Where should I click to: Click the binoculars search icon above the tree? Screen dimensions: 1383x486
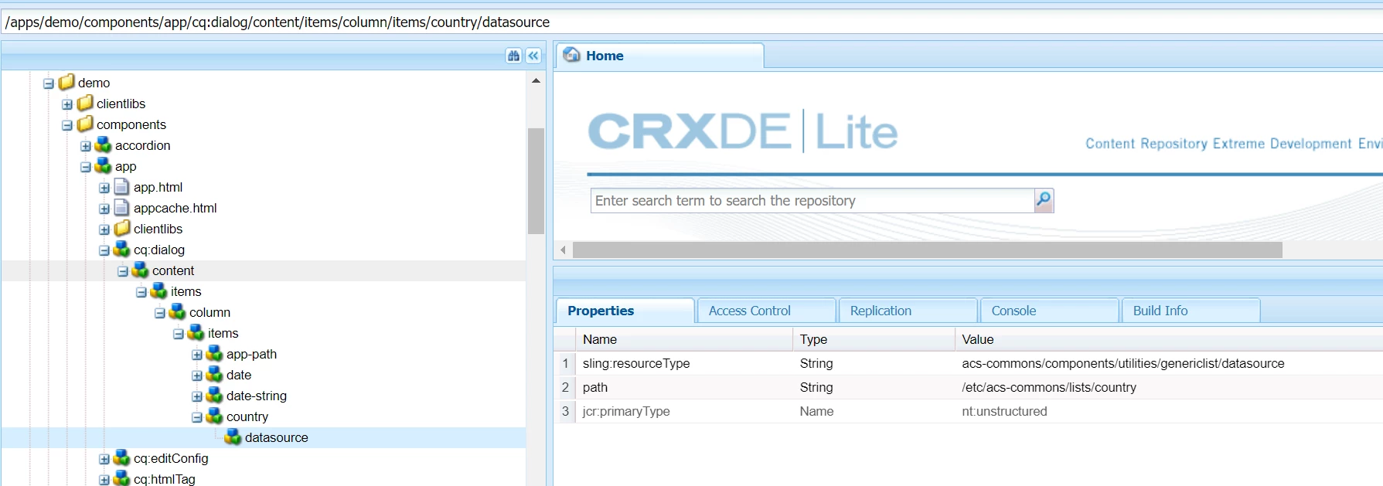pyautogui.click(x=514, y=56)
